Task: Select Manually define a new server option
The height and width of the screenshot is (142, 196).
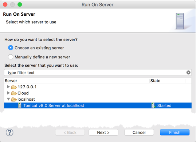Action: (x=11, y=57)
